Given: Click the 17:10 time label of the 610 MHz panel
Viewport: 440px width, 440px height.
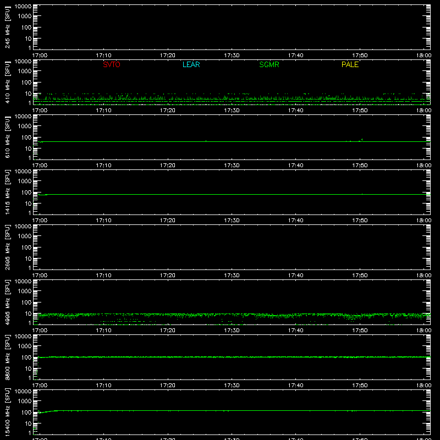Looking at the screenshot, I should [x=103, y=166].
